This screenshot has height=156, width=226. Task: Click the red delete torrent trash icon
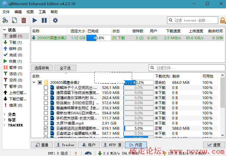[24, 20]
